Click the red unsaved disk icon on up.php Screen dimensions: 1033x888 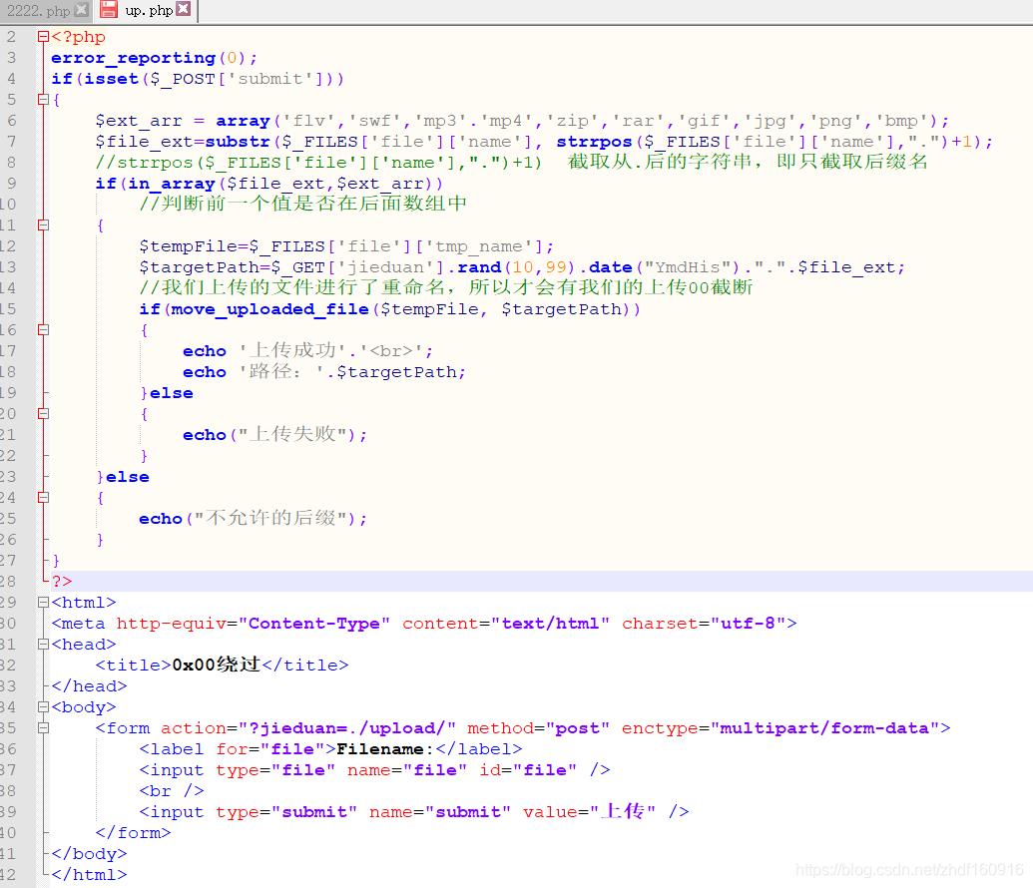click(109, 10)
